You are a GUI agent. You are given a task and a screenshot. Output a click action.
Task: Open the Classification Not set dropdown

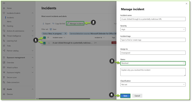click(153, 84)
